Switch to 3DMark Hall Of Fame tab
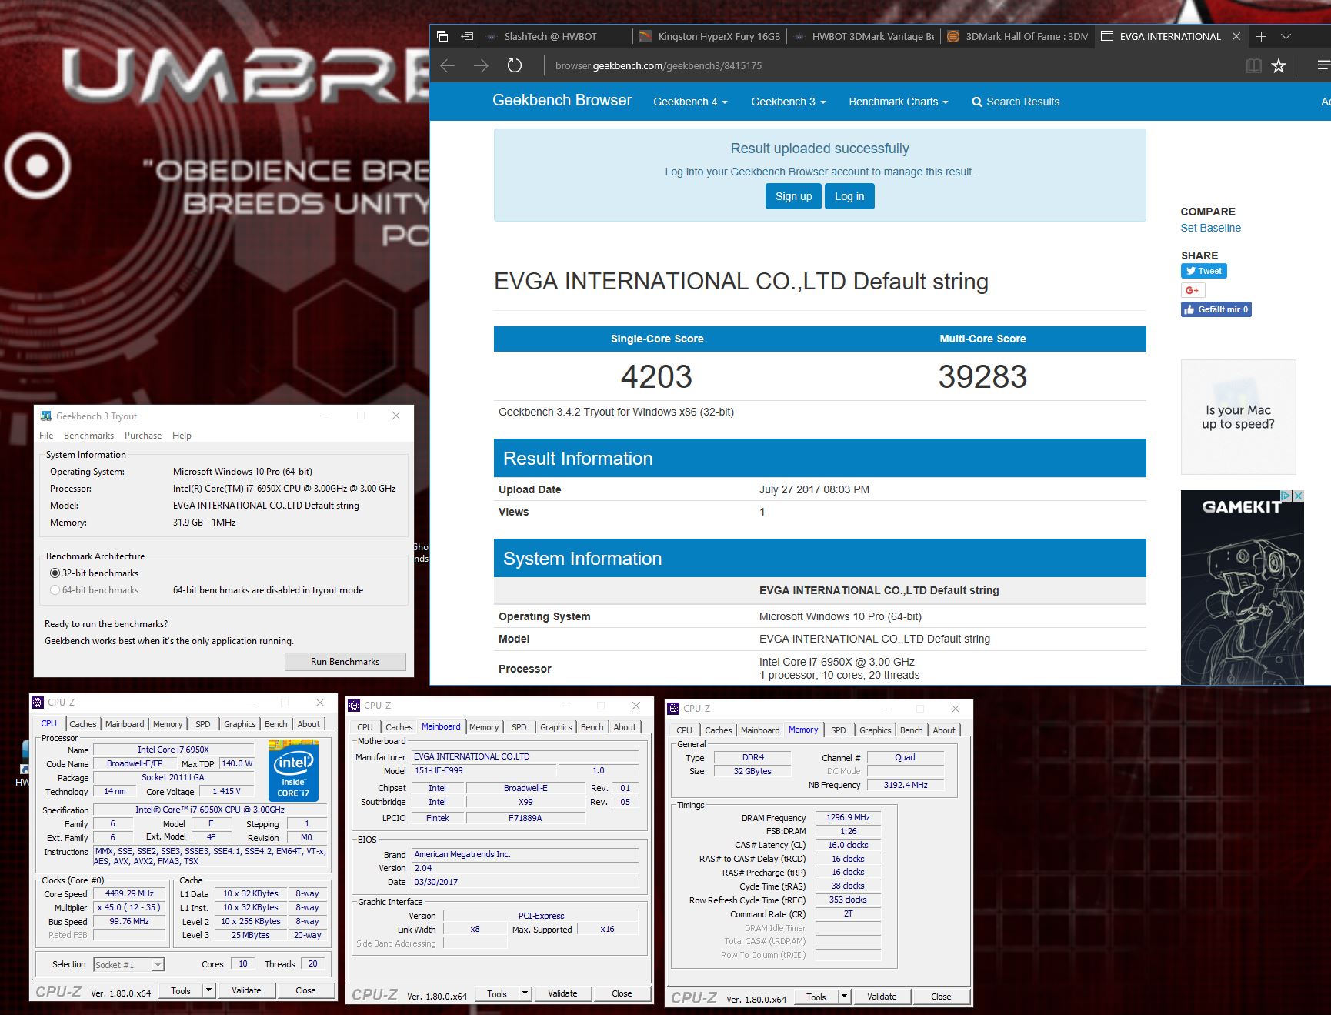The width and height of the screenshot is (1331, 1015). coord(1018,36)
